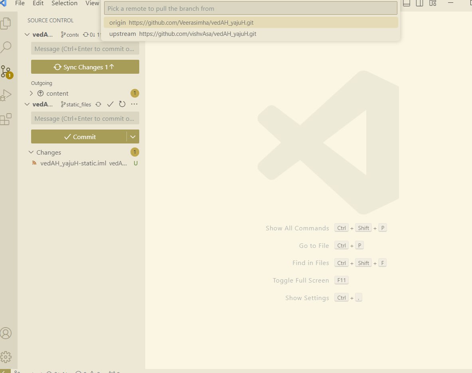The height and width of the screenshot is (373, 472).
Task: Click the vedAH_yajuH-static.iml file icon
Action: point(34,163)
